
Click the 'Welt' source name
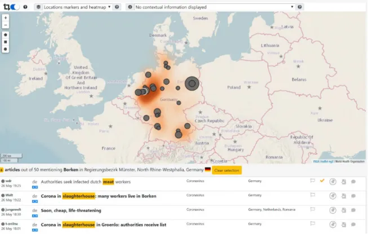point(9,195)
